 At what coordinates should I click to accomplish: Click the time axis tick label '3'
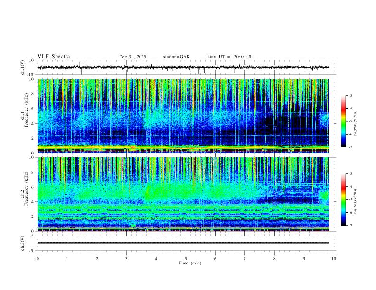126,259
